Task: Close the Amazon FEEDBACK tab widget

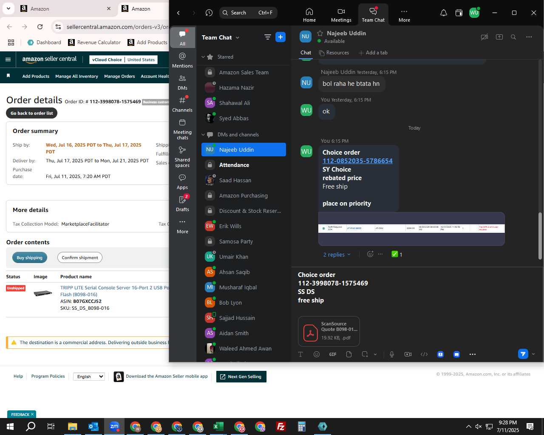Action: 32,414
